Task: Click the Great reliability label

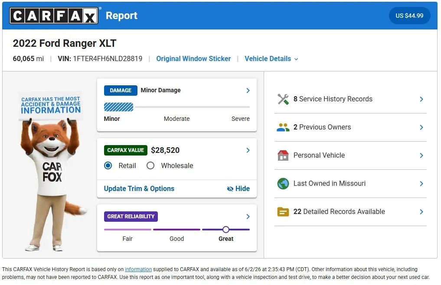Action: point(226,239)
